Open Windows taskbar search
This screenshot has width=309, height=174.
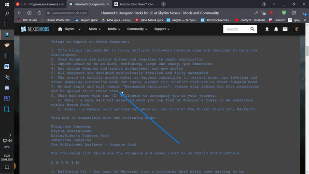click(7, 14)
